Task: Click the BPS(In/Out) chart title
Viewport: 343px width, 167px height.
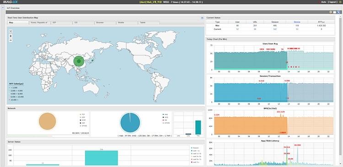Action: coord(271,108)
